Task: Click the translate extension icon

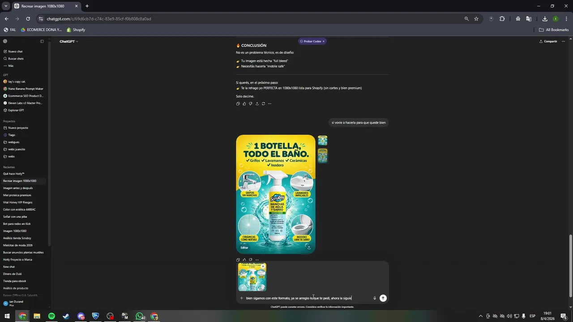Action: pyautogui.click(x=529, y=19)
